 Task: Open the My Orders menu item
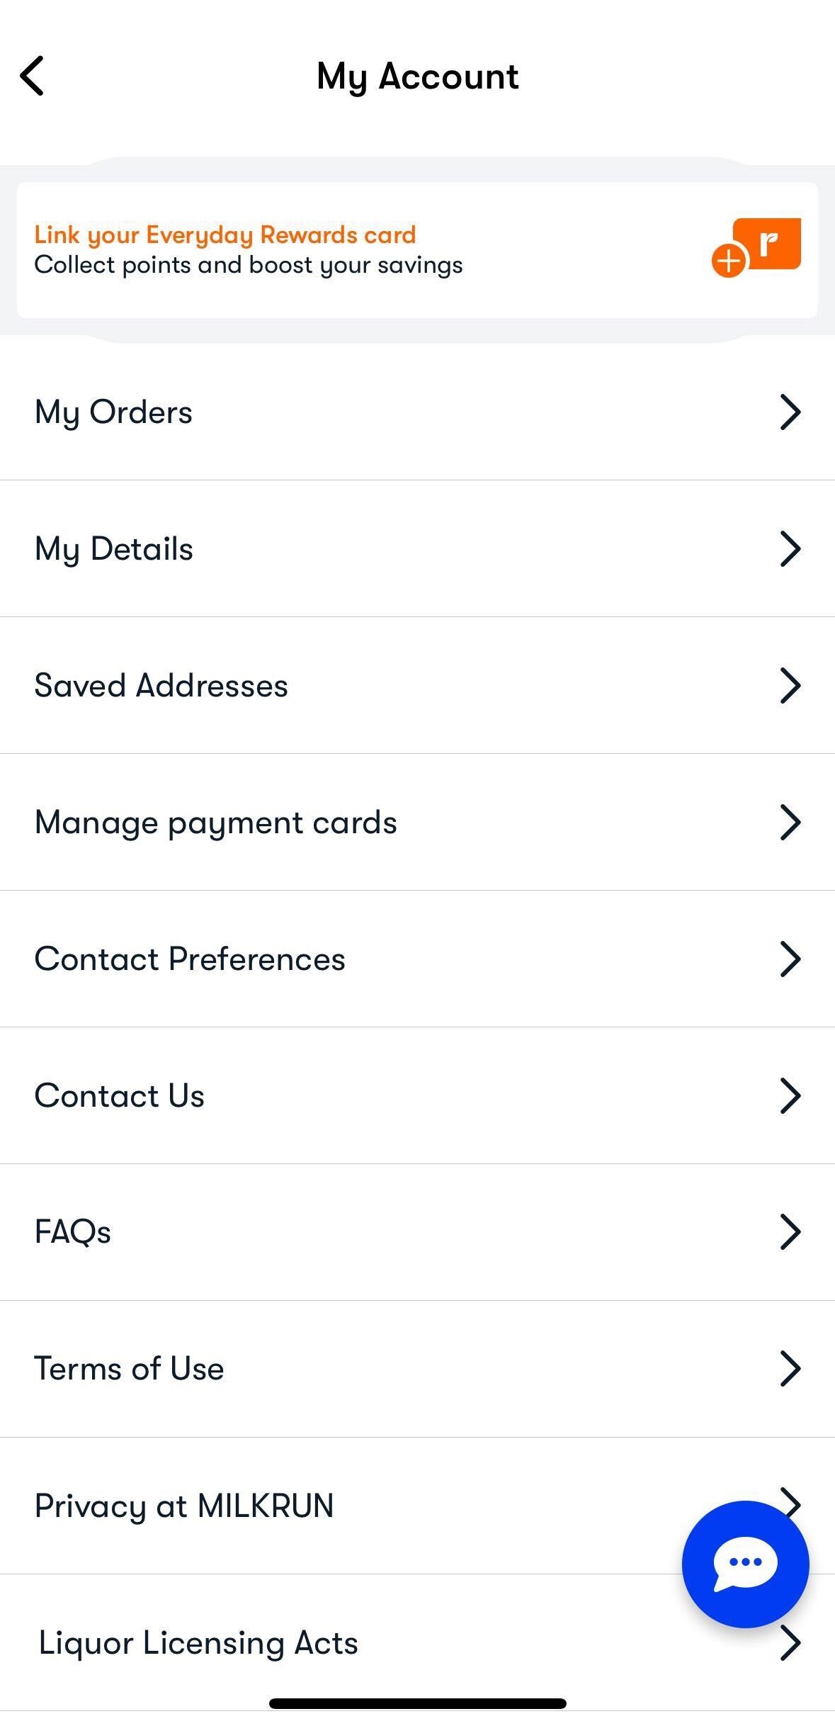(113, 412)
